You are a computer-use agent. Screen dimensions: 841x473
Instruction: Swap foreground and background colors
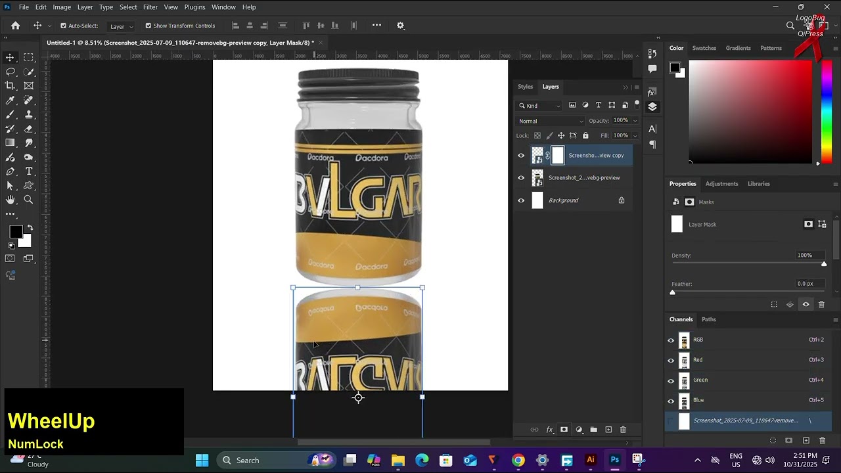pos(30,227)
